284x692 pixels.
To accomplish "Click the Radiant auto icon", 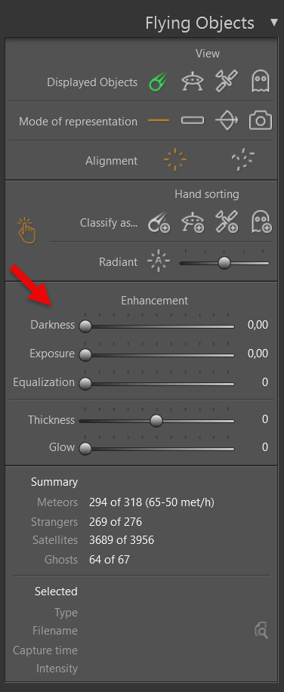I will pyautogui.click(x=159, y=261).
